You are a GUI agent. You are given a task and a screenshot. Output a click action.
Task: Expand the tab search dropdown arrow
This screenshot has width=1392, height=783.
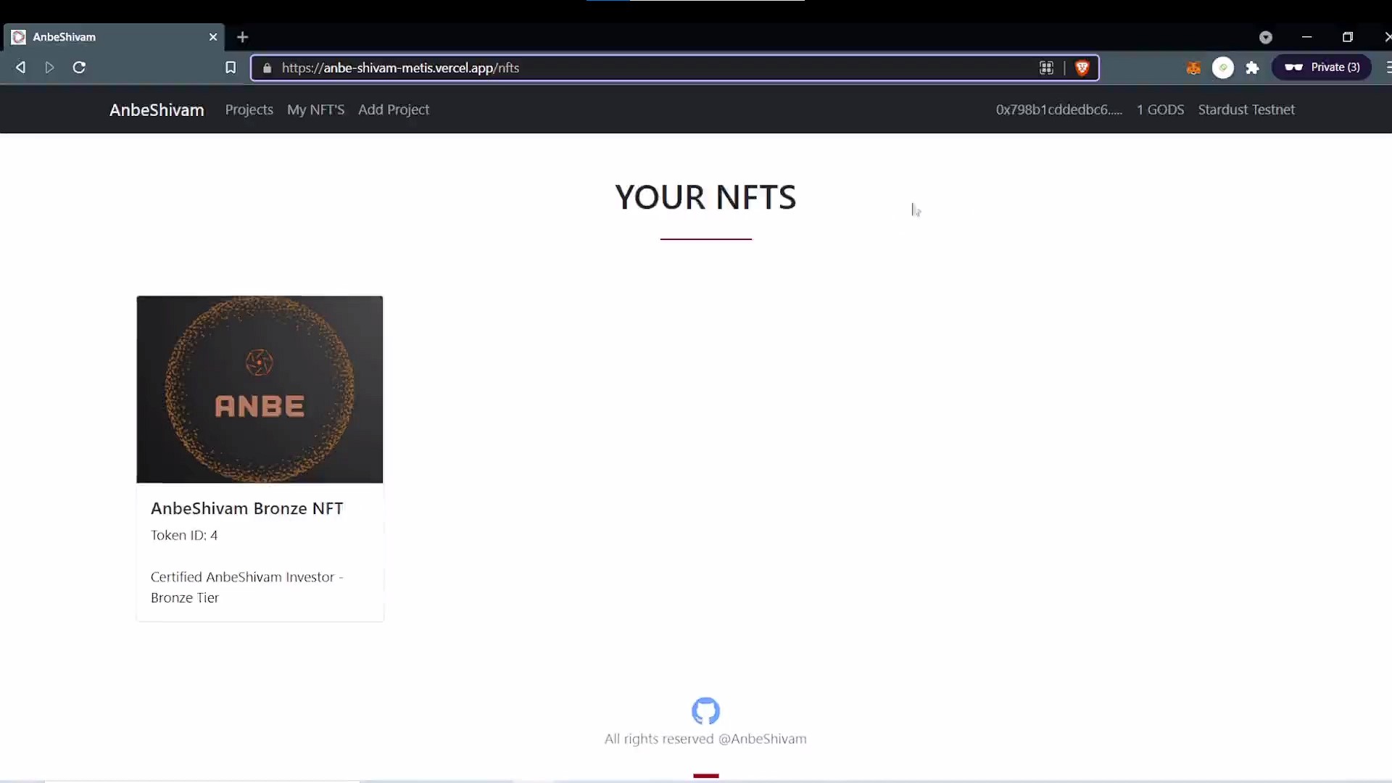(x=1266, y=37)
